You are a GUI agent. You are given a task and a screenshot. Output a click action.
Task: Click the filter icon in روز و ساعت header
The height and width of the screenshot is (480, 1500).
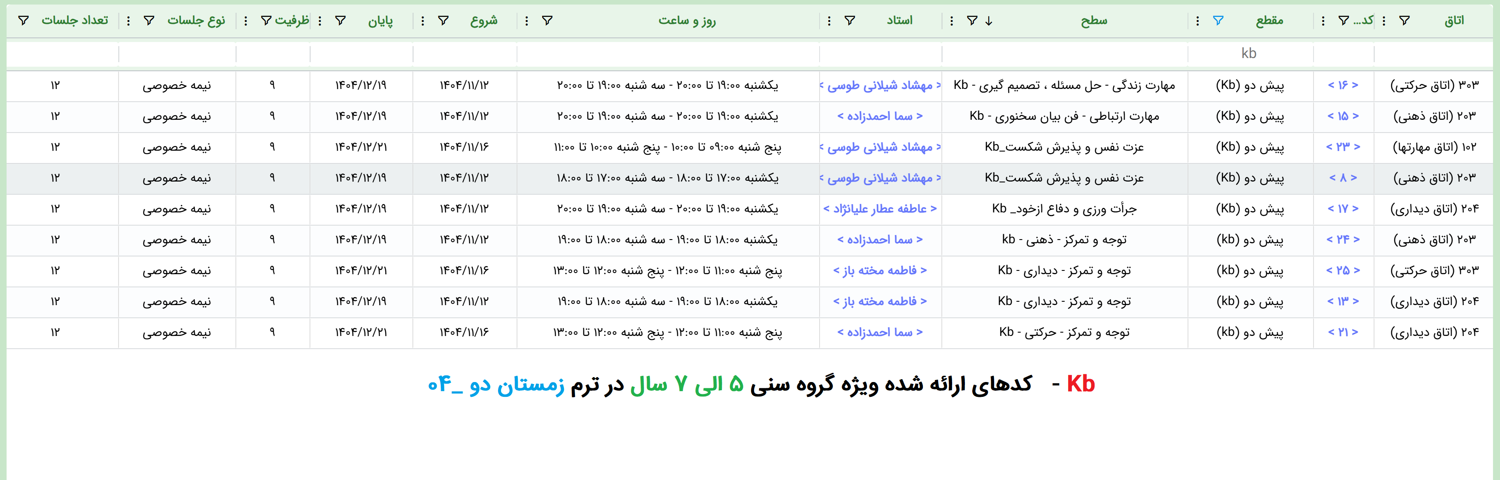tap(547, 21)
